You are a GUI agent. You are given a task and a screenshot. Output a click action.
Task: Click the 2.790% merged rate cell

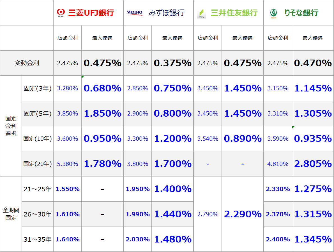click(208, 214)
